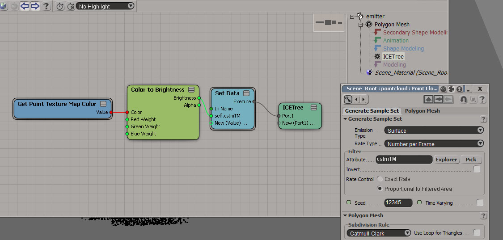Click the Set Data node menu icon
This screenshot has width=503, height=240.
pyautogui.click(x=247, y=93)
